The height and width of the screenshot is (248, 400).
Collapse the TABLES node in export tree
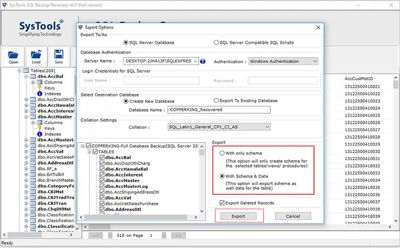[x=89, y=152]
